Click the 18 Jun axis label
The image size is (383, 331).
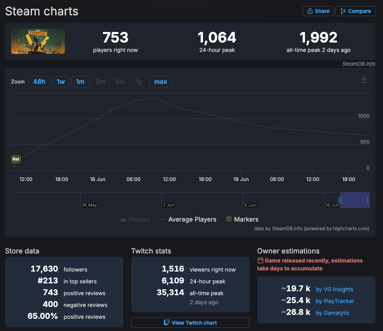(97, 179)
